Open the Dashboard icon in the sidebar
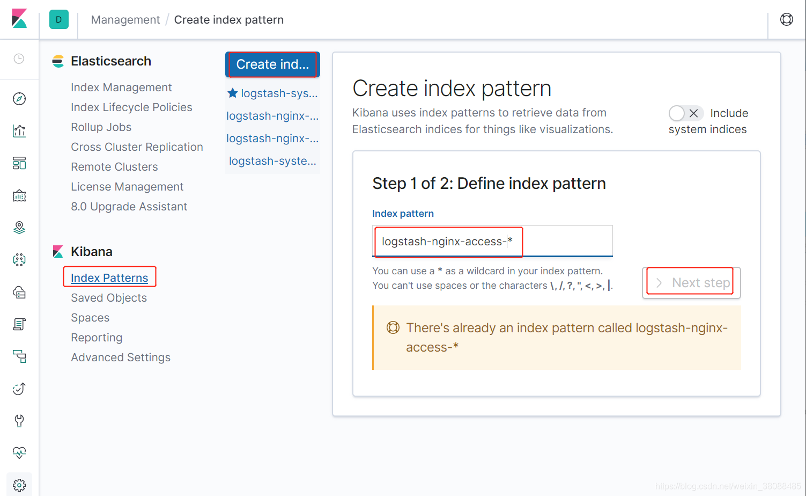 (x=19, y=163)
